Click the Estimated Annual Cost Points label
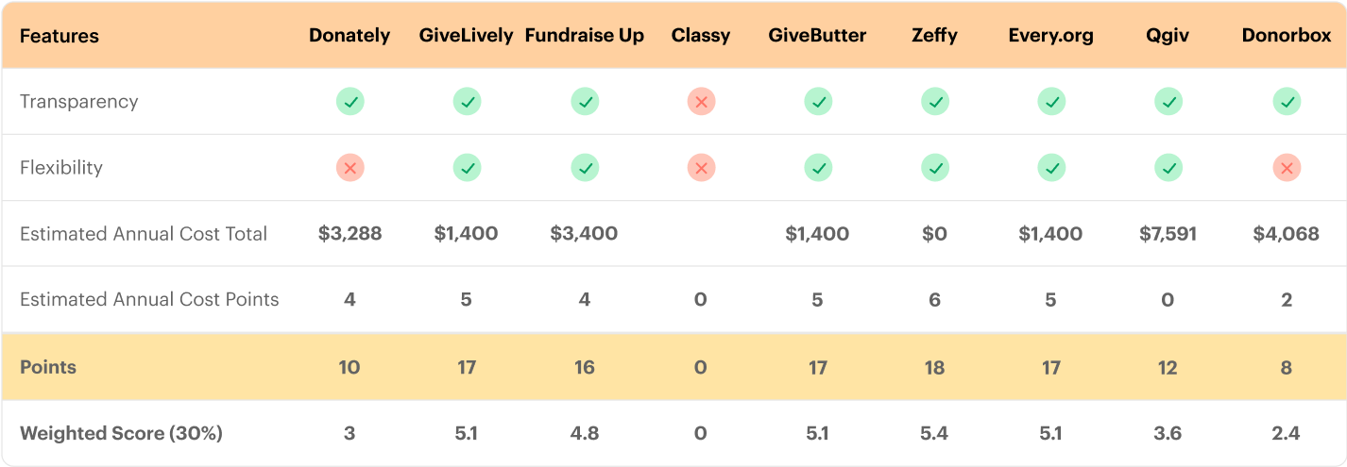This screenshot has width=1347, height=467. point(149,300)
